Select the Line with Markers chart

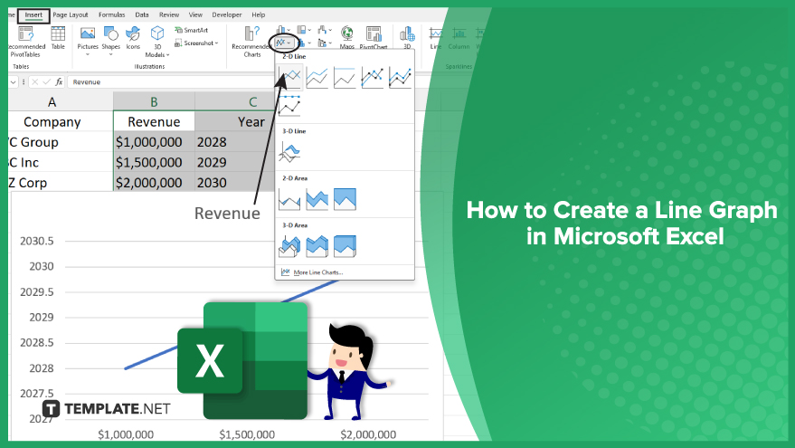click(372, 77)
